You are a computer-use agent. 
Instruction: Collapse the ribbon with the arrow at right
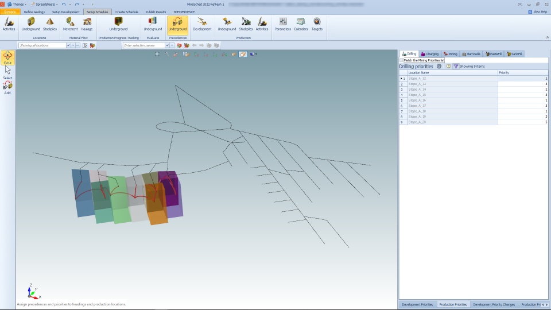tap(547, 37)
